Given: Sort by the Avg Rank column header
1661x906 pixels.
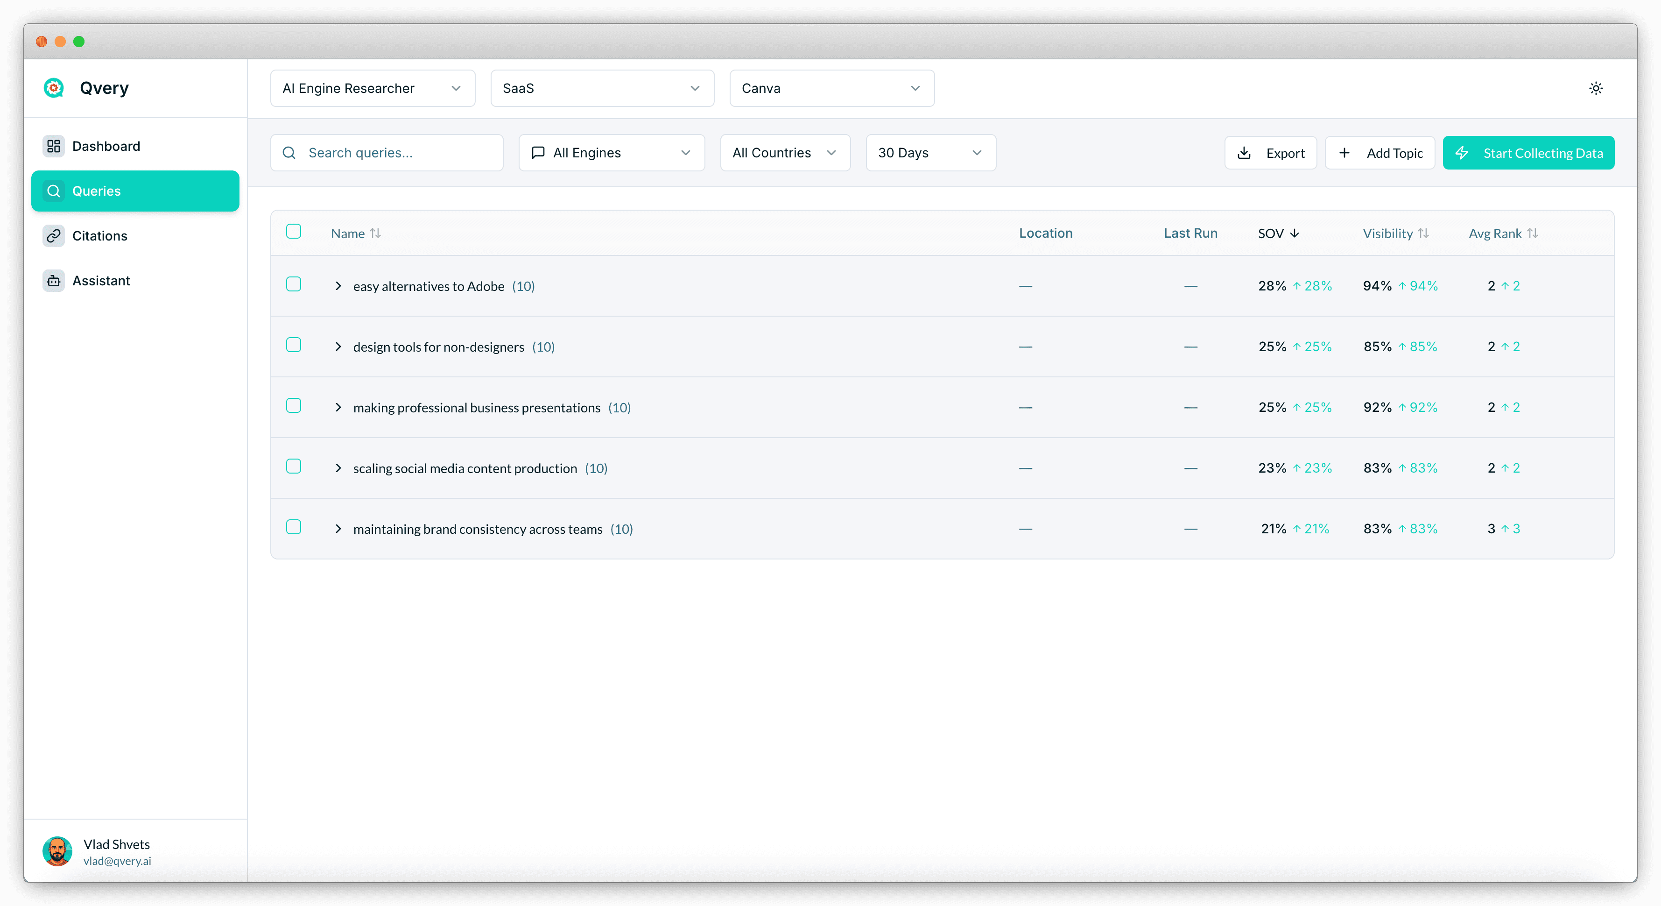Looking at the screenshot, I should pyautogui.click(x=1503, y=234).
